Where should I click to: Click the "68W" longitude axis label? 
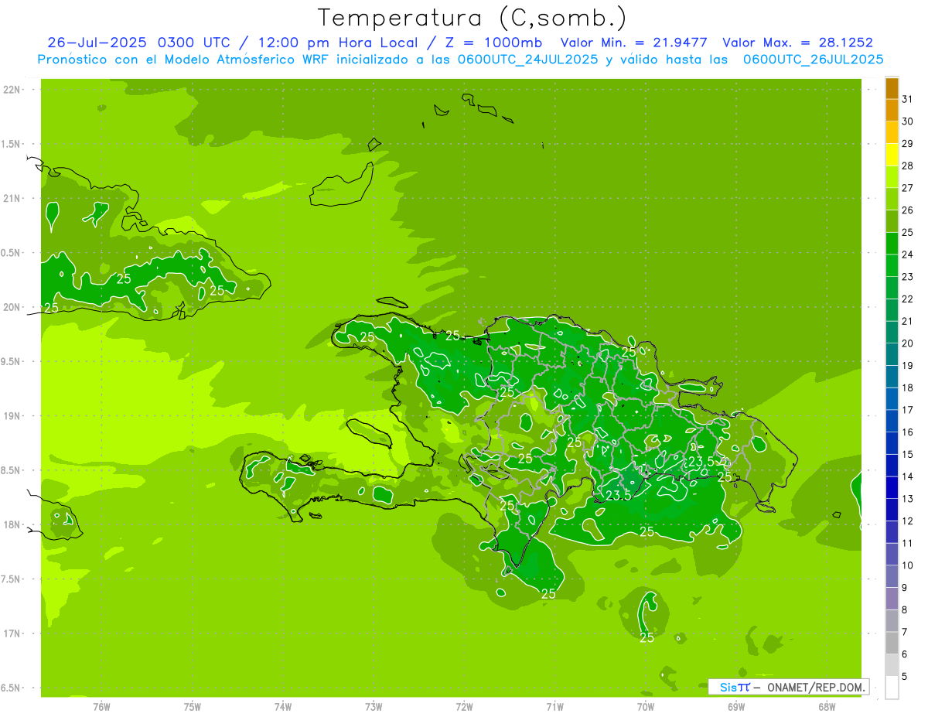coord(827,707)
